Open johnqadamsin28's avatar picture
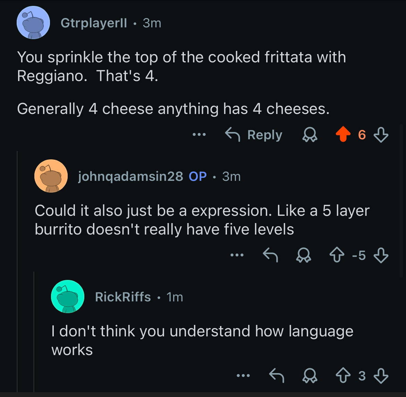 tap(51, 176)
